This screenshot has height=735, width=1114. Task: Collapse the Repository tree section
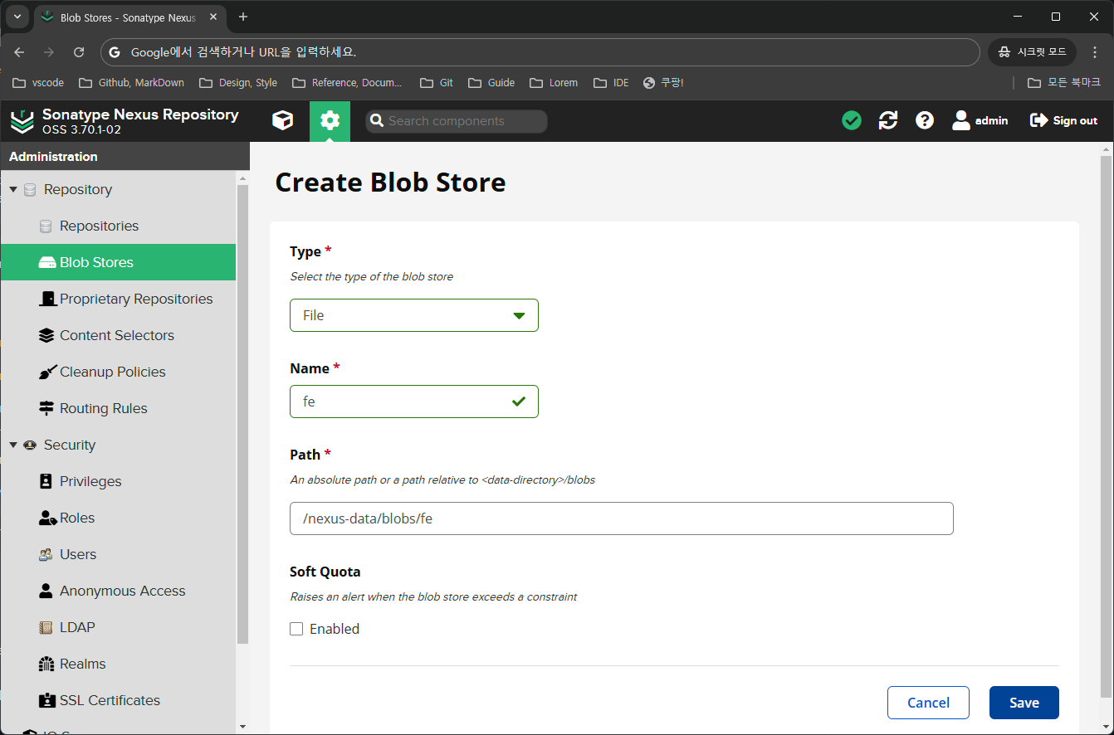13,190
